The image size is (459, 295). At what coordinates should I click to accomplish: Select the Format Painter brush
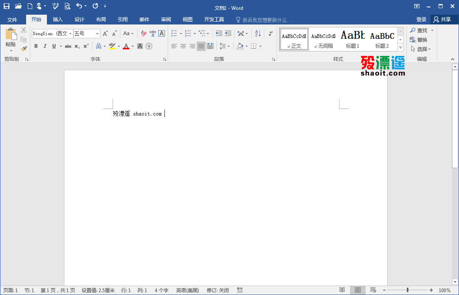pyautogui.click(x=24, y=49)
